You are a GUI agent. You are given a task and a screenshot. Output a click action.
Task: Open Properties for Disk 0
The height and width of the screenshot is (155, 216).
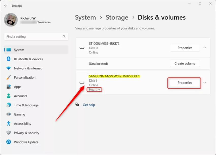point(185,48)
